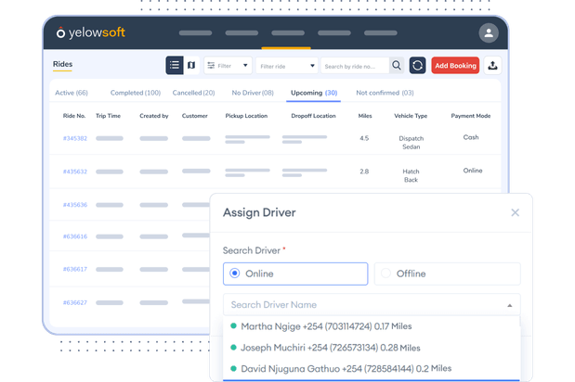Choose driver Martha Ngige from list
575x382 pixels.
(x=325, y=326)
